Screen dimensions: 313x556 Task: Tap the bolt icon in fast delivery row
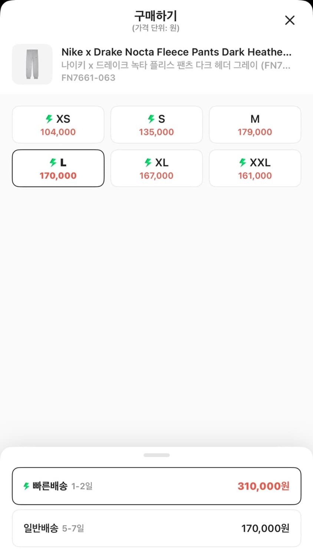click(x=26, y=486)
